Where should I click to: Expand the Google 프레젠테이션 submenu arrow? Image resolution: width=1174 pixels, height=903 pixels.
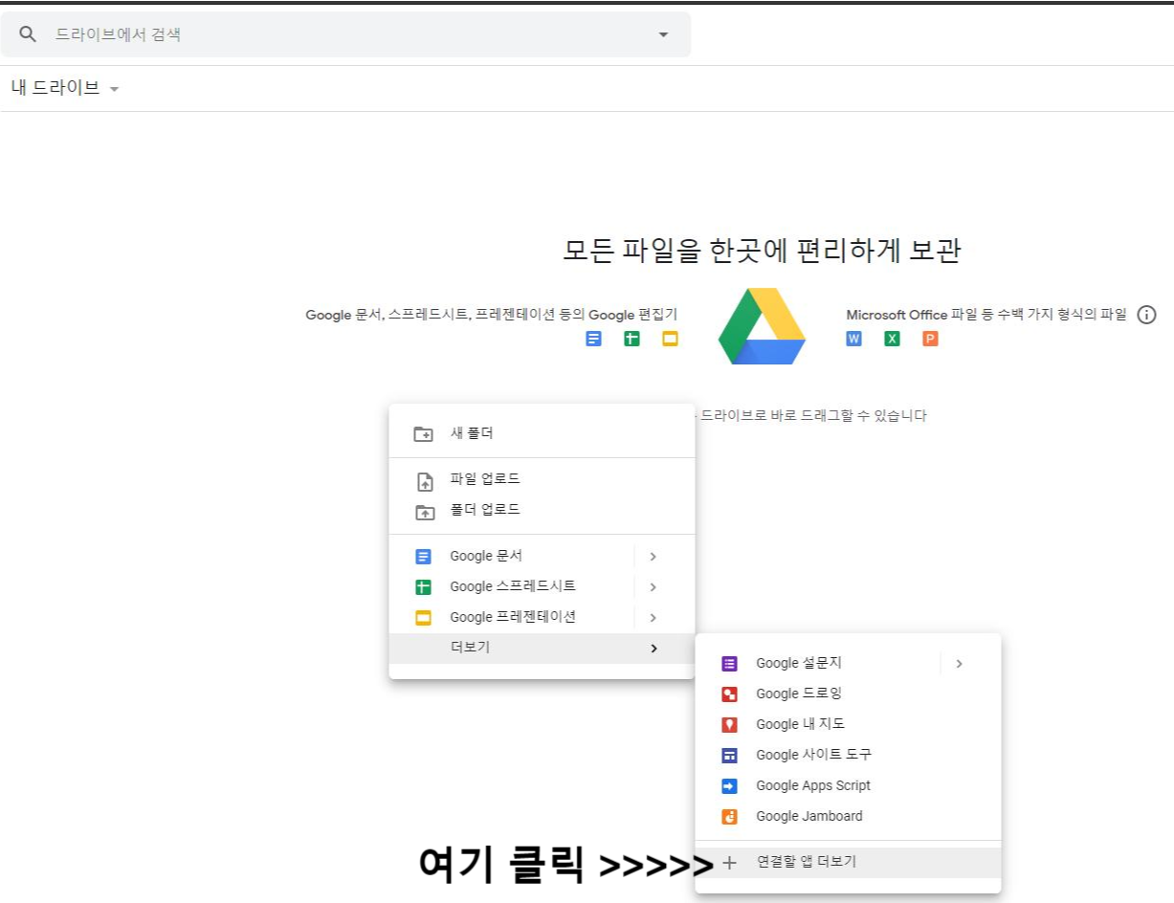click(653, 617)
